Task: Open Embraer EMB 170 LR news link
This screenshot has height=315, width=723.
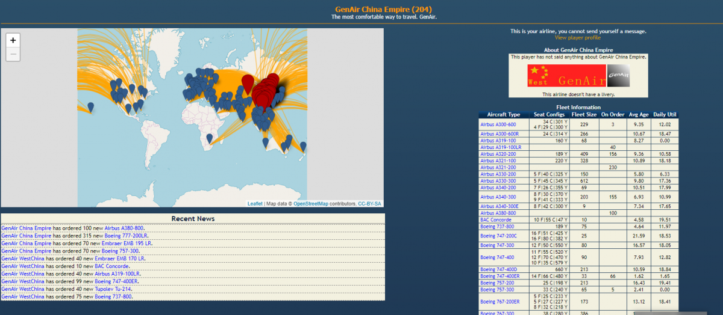Action: [x=120, y=258]
